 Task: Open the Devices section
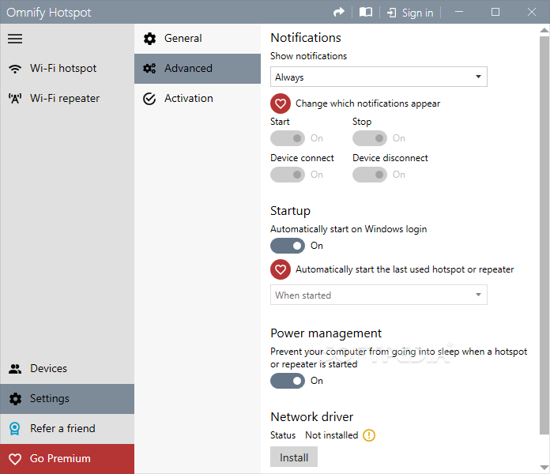(x=67, y=368)
